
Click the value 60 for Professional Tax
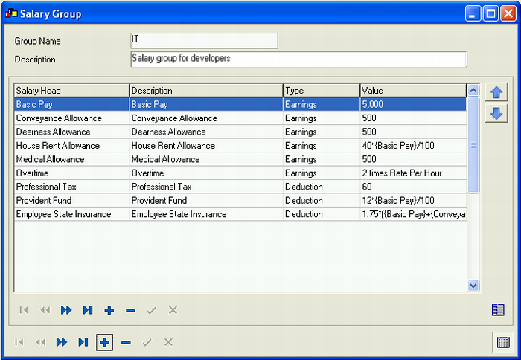point(413,187)
